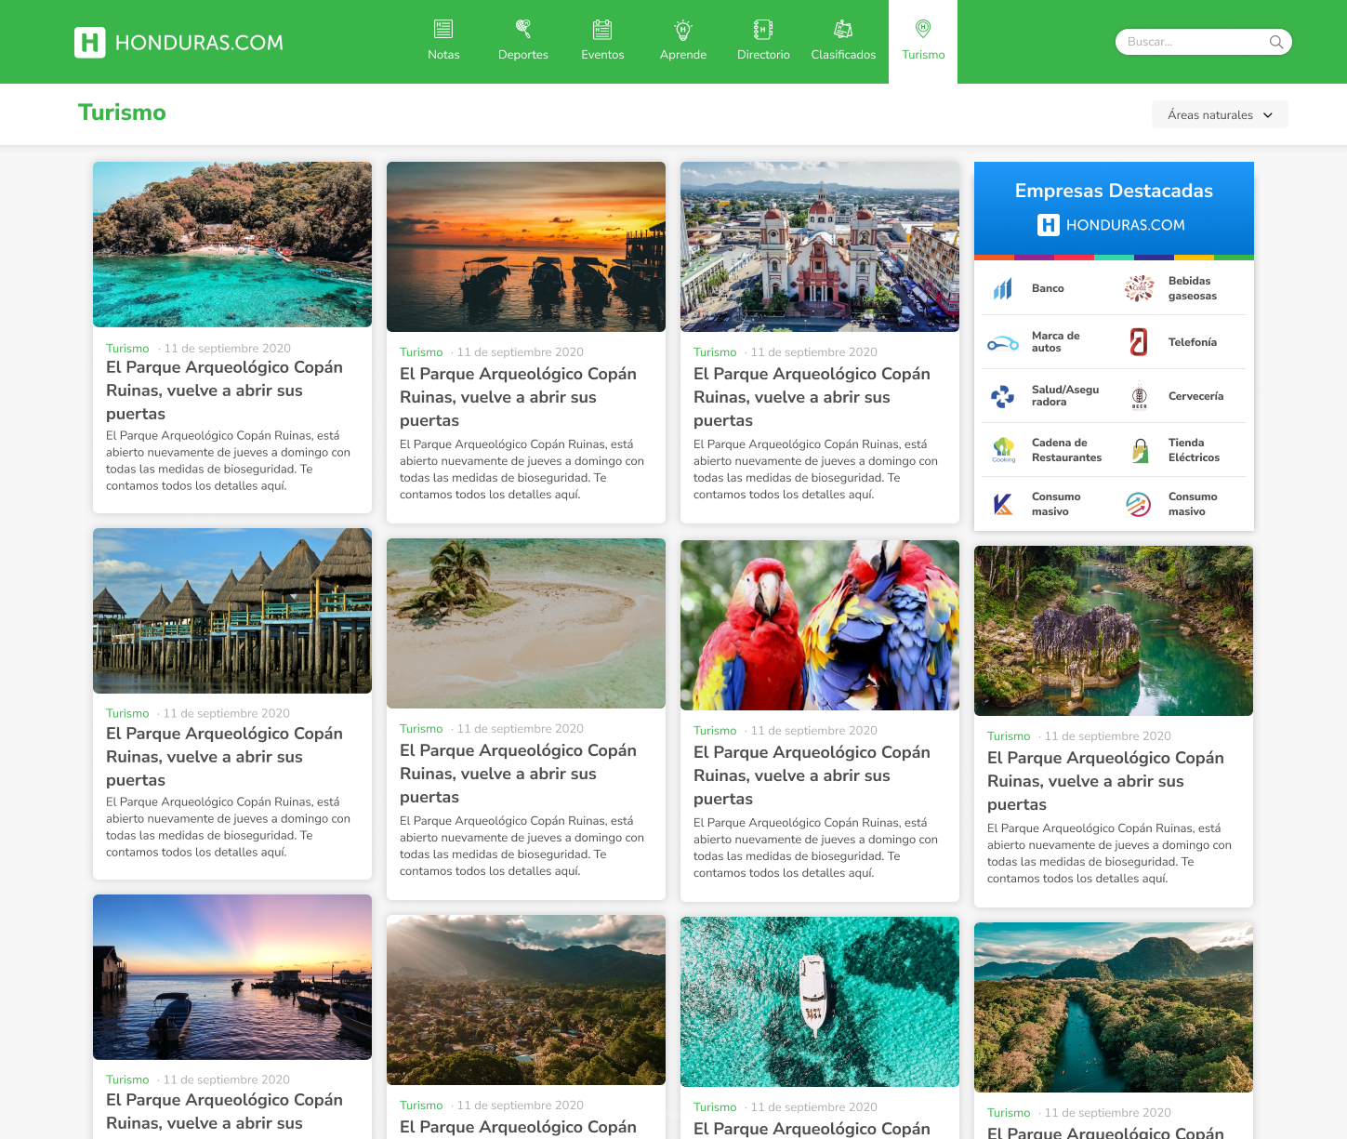1347x1139 pixels.
Task: Open the white boat aerial thumbnail
Action: [820, 1001]
